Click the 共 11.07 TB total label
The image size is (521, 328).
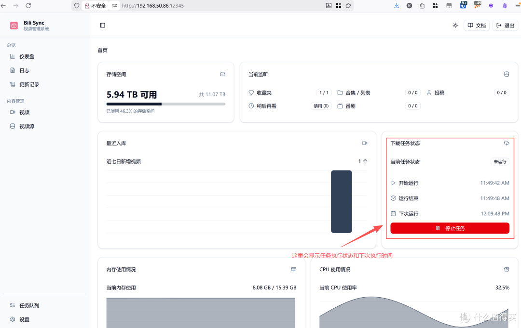(x=212, y=94)
